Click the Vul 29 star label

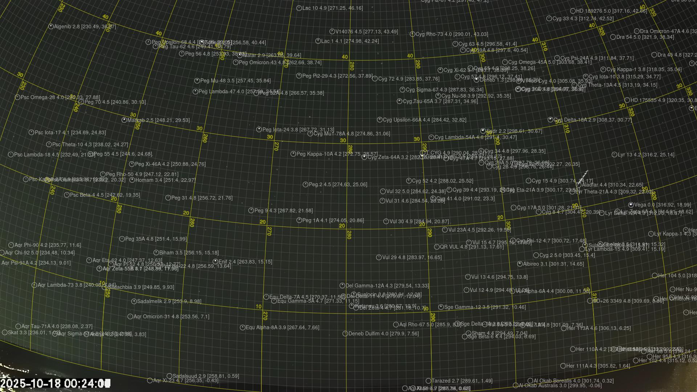point(412,257)
